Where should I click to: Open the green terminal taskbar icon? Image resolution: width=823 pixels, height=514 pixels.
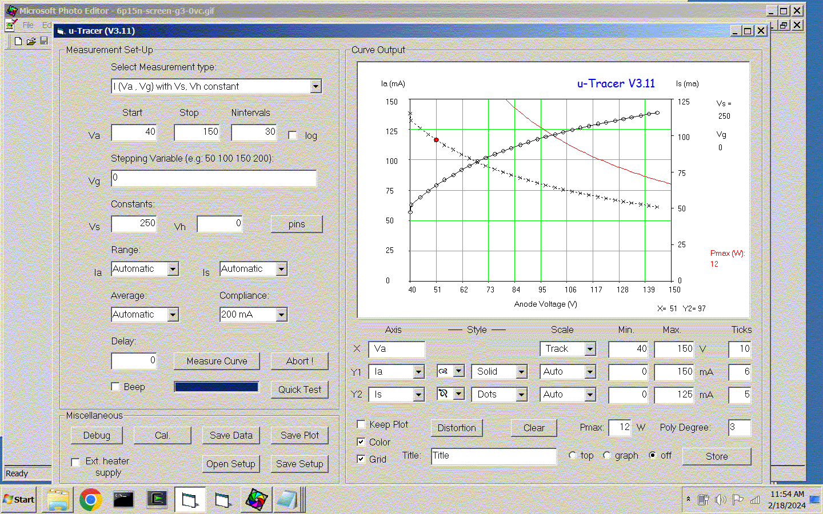point(157,500)
